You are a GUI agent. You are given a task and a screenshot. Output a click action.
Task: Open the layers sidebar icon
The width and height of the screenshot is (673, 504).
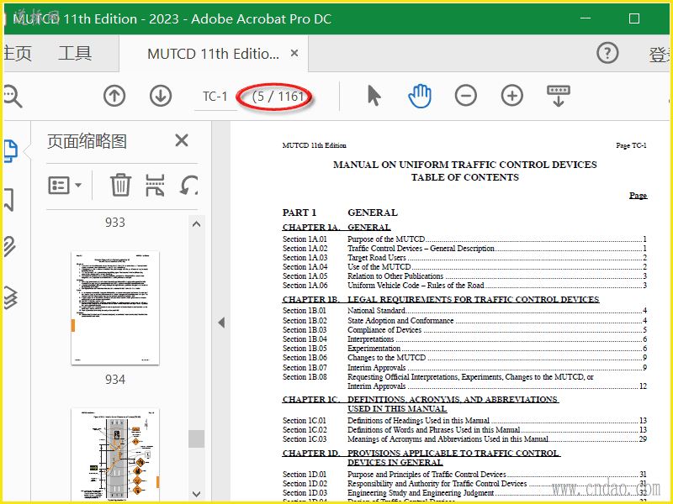click(10, 297)
